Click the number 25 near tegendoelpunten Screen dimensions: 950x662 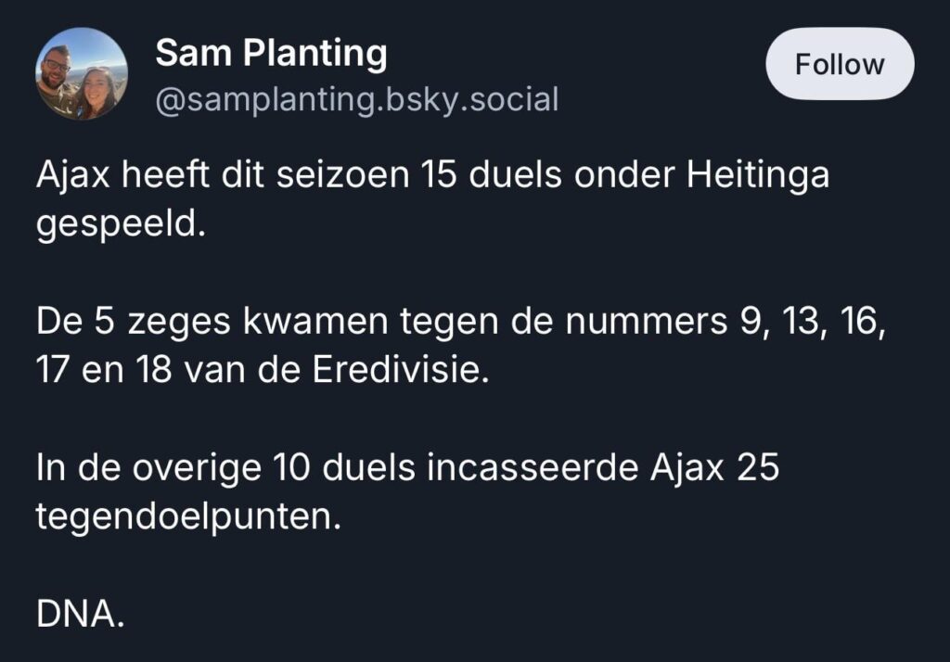[x=764, y=469]
